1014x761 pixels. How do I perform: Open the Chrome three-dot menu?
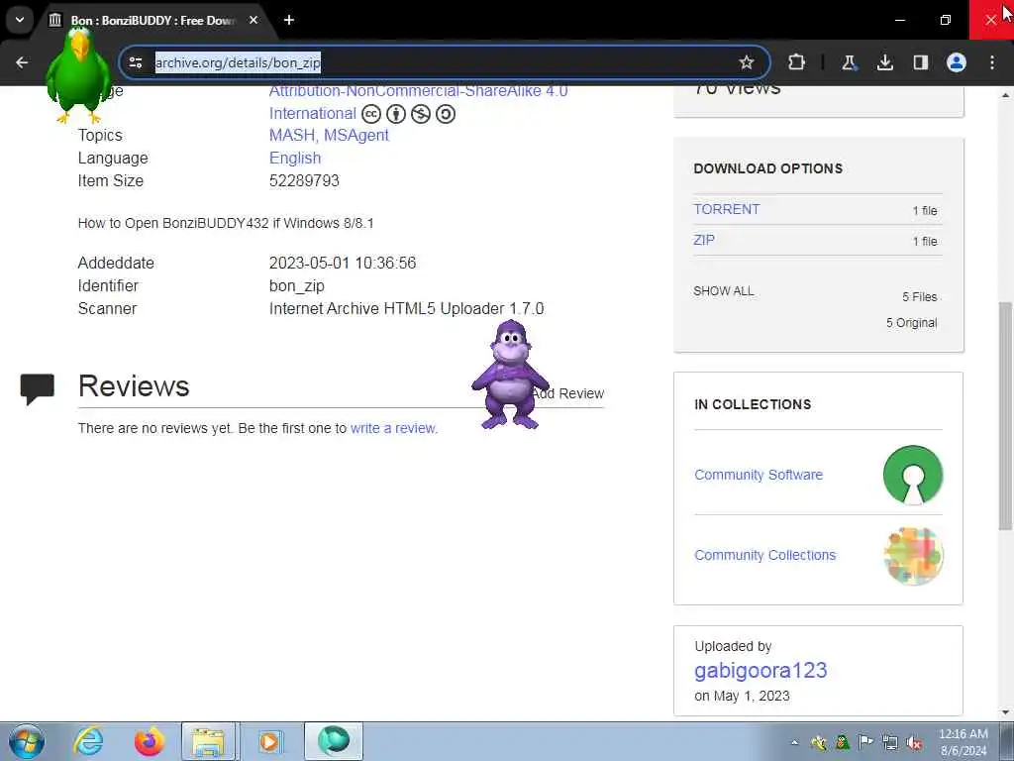coord(992,62)
